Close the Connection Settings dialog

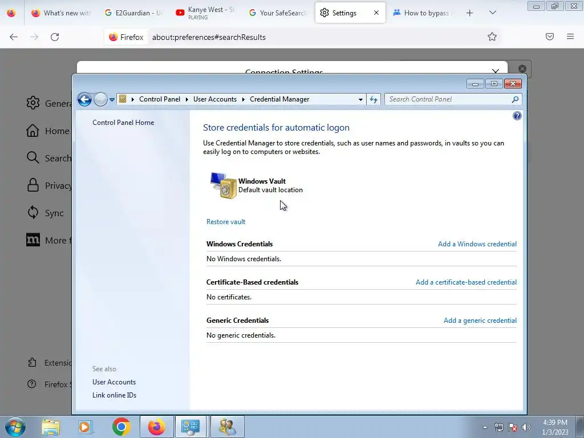496,71
